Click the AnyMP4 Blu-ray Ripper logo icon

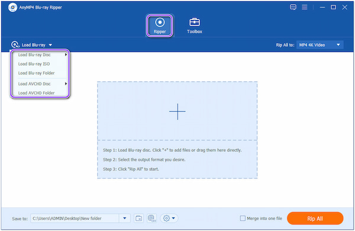(12, 7)
